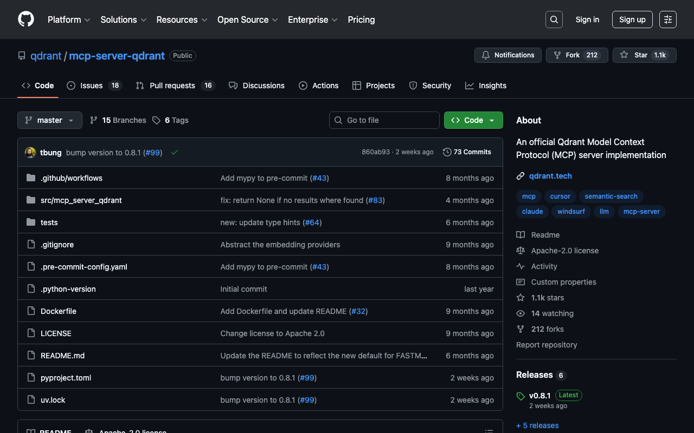Image resolution: width=694 pixels, height=433 pixels.
Task: Expand the master branch dropdown
Action: (x=50, y=120)
